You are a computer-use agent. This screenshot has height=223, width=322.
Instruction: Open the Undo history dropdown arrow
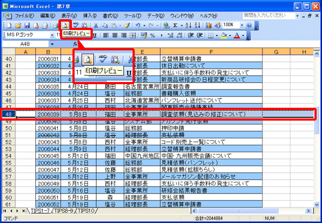point(144,26)
